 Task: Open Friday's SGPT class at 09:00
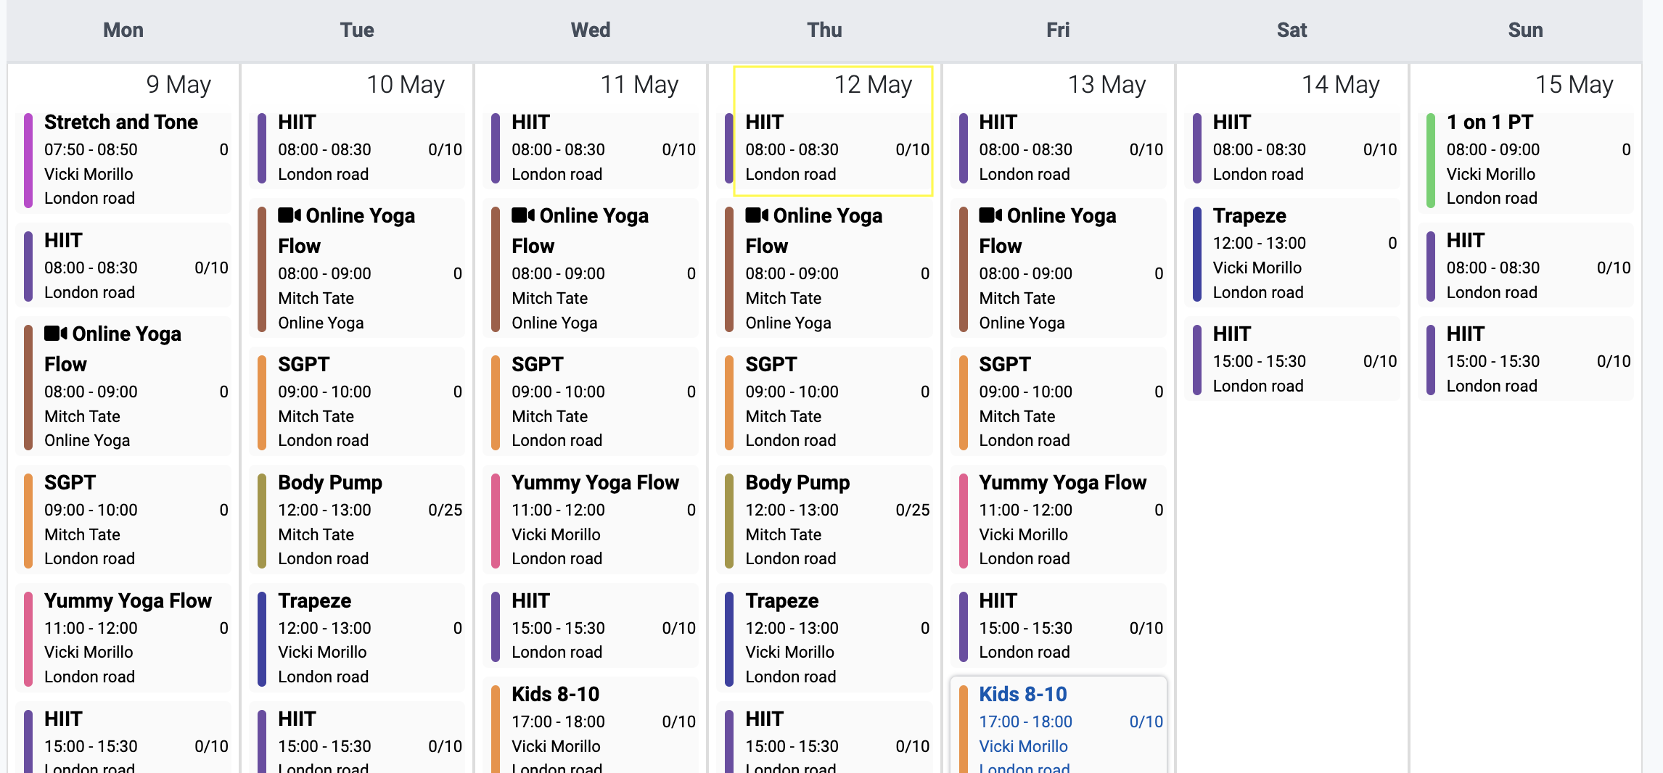coord(1058,402)
